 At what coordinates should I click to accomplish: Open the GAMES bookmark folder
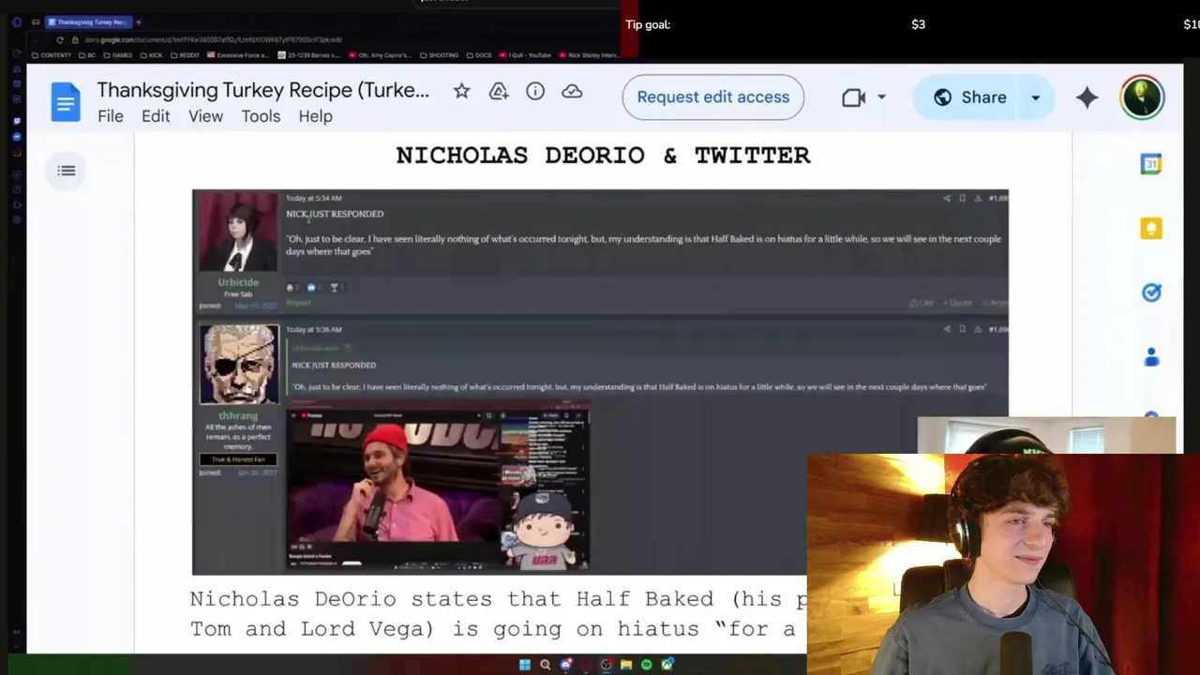[117, 55]
